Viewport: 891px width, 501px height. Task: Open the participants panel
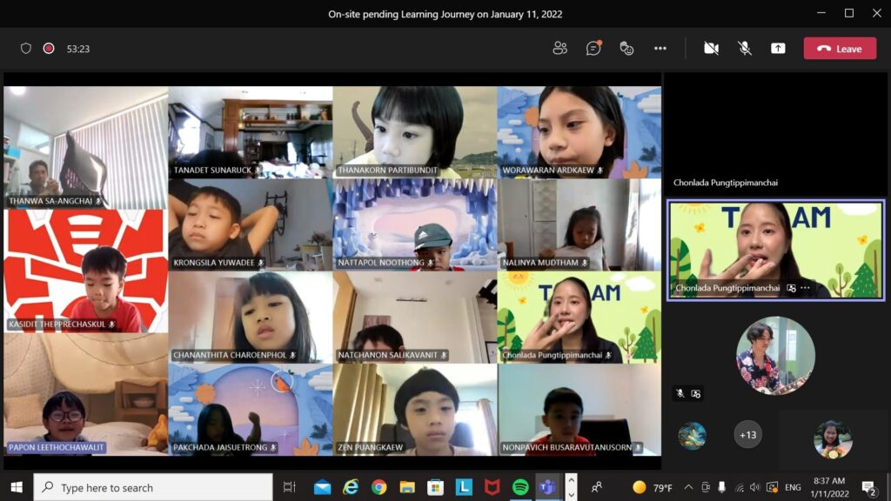[x=559, y=49]
